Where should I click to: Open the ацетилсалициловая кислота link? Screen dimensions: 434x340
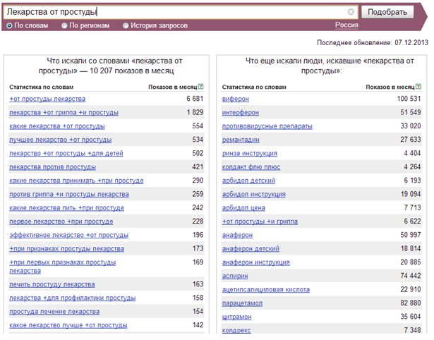[x=266, y=290]
